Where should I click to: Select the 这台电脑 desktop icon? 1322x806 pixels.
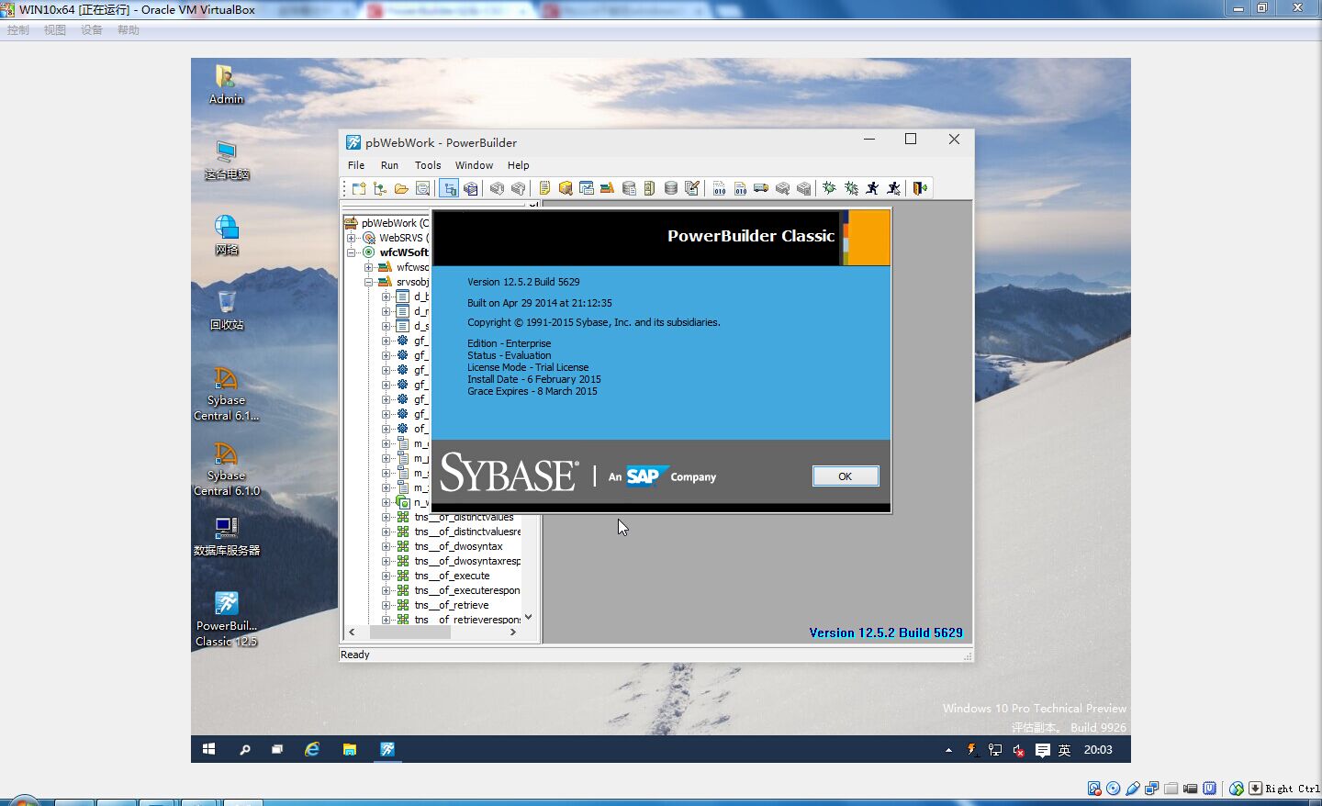227,160
